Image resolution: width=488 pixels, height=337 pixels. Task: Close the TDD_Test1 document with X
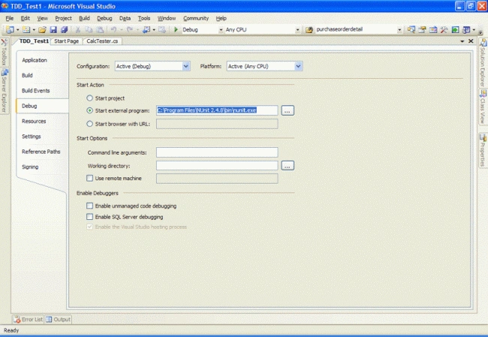[471, 41]
